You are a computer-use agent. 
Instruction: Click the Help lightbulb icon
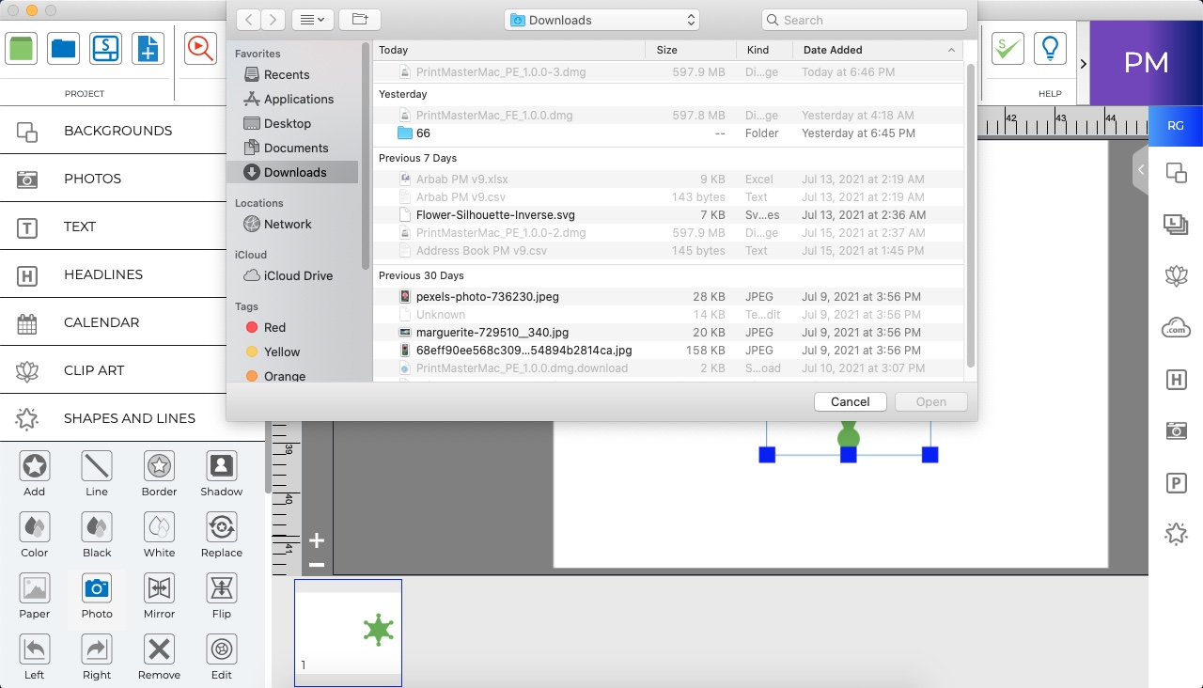(x=1050, y=48)
